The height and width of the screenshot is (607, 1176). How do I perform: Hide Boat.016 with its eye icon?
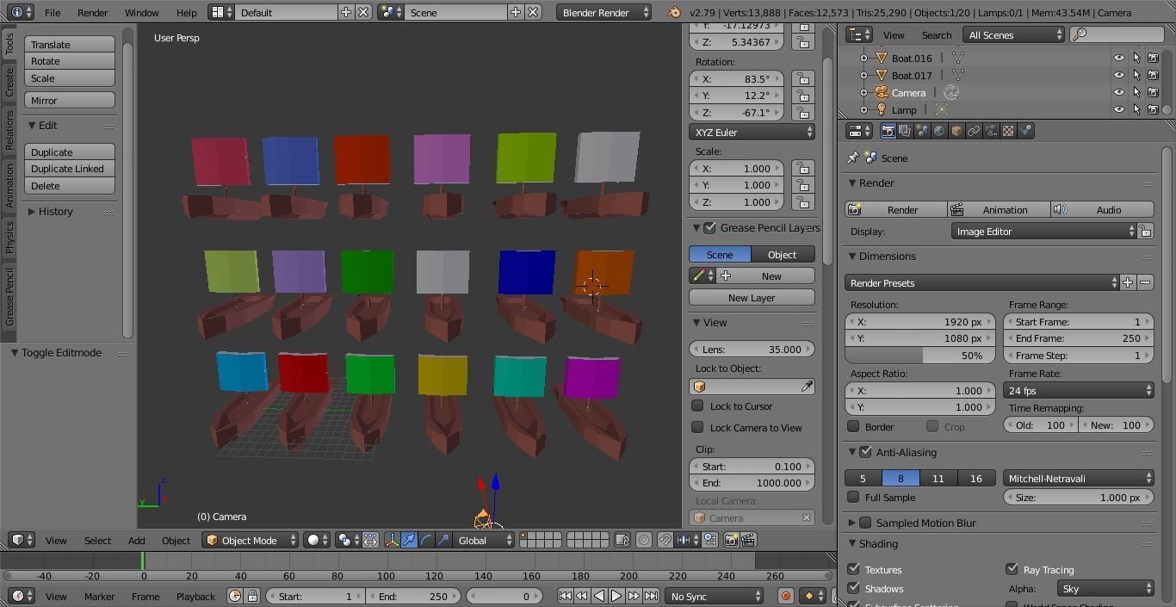pos(1119,58)
